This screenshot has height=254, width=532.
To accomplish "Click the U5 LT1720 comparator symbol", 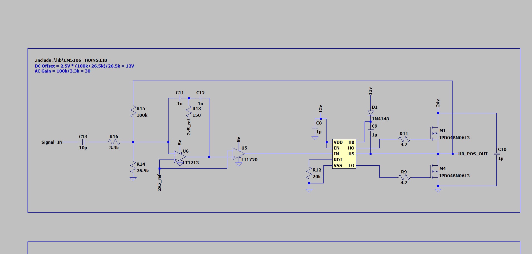I will [238, 154].
